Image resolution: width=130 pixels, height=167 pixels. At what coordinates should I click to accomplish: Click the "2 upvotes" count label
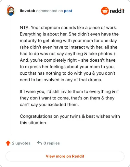tap(21, 143)
